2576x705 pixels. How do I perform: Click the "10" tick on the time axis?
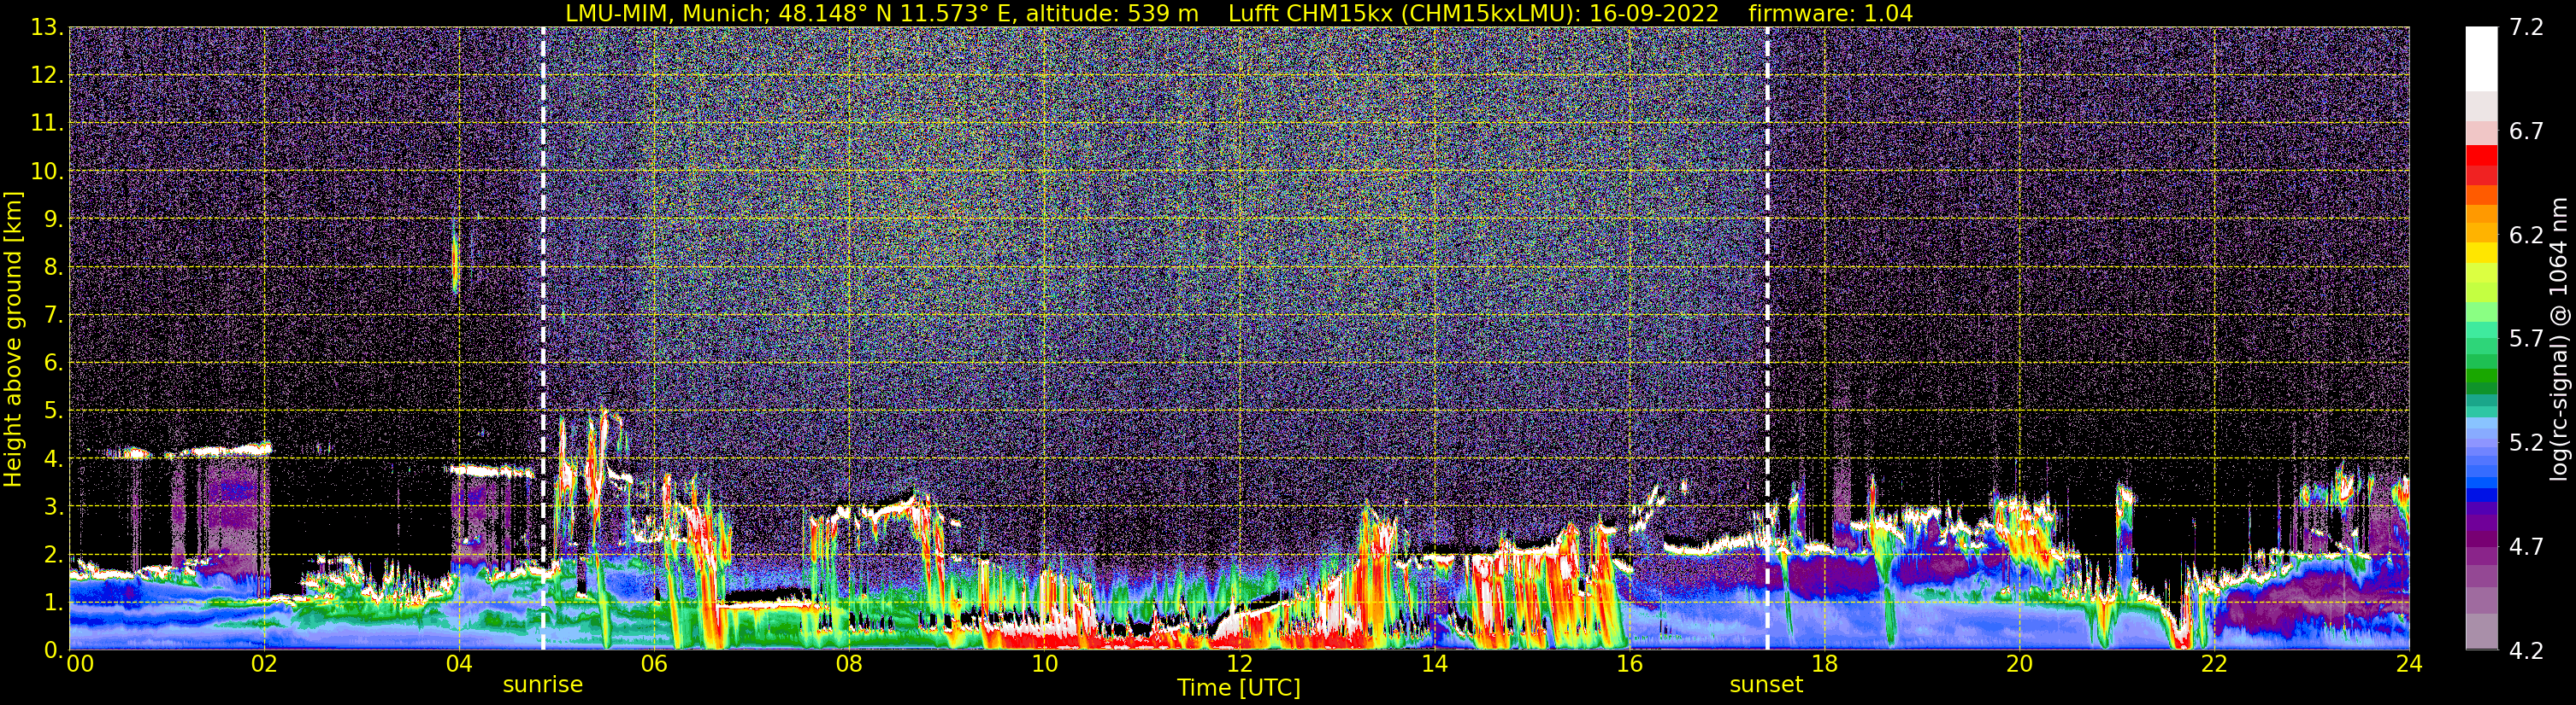[x=1044, y=664]
